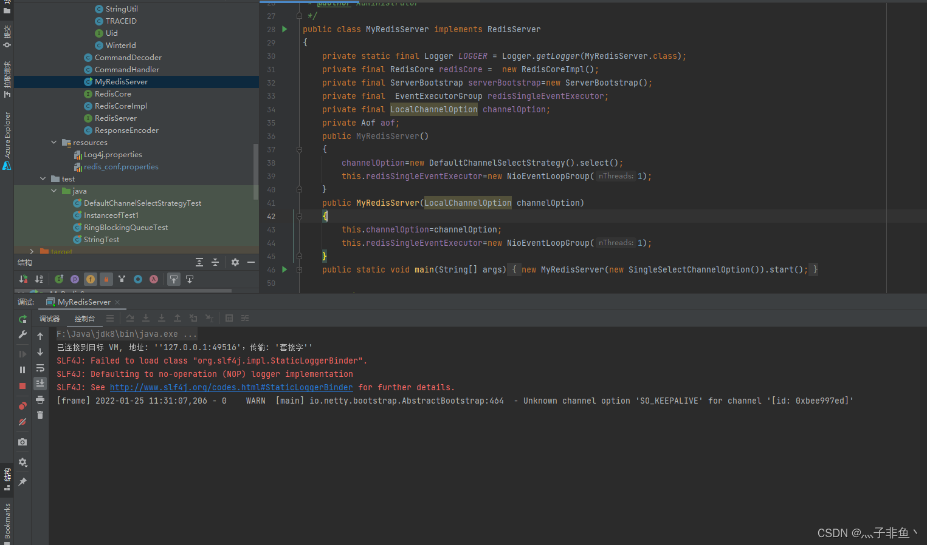Click the step over button

coord(130,318)
